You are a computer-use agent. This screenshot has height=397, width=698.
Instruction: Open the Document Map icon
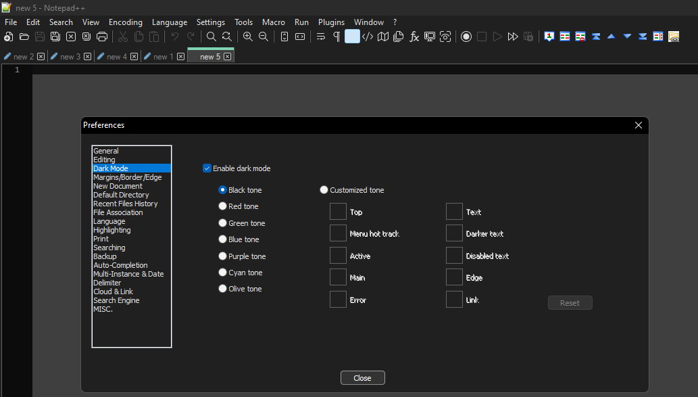pos(383,37)
